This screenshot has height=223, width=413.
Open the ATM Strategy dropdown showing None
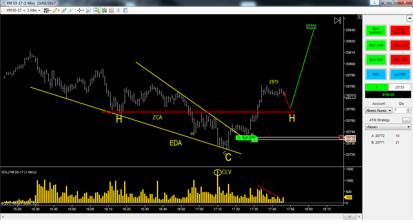(388, 127)
